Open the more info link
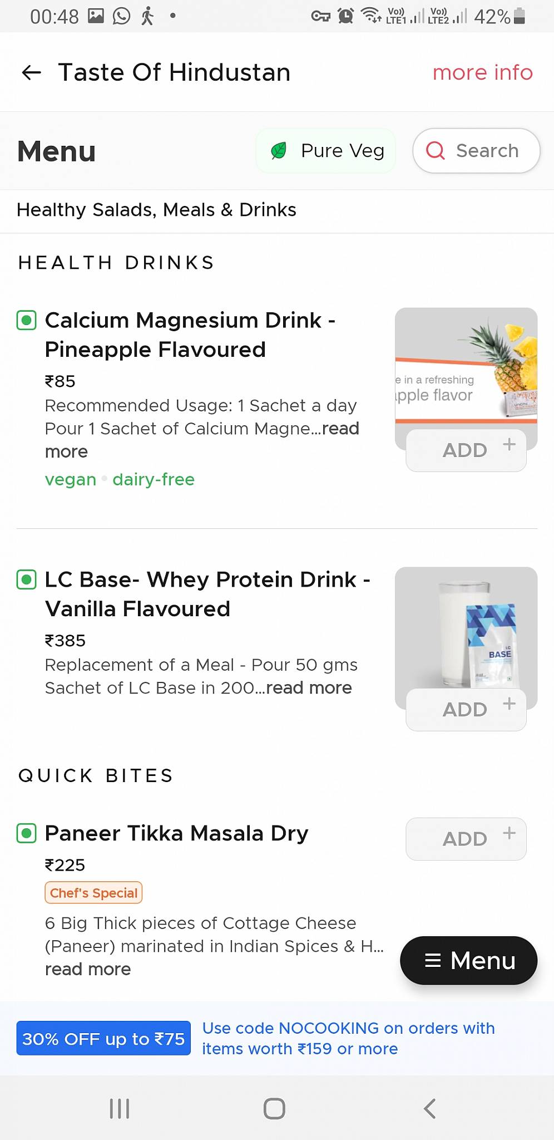This screenshot has width=554, height=1140. pos(482,72)
